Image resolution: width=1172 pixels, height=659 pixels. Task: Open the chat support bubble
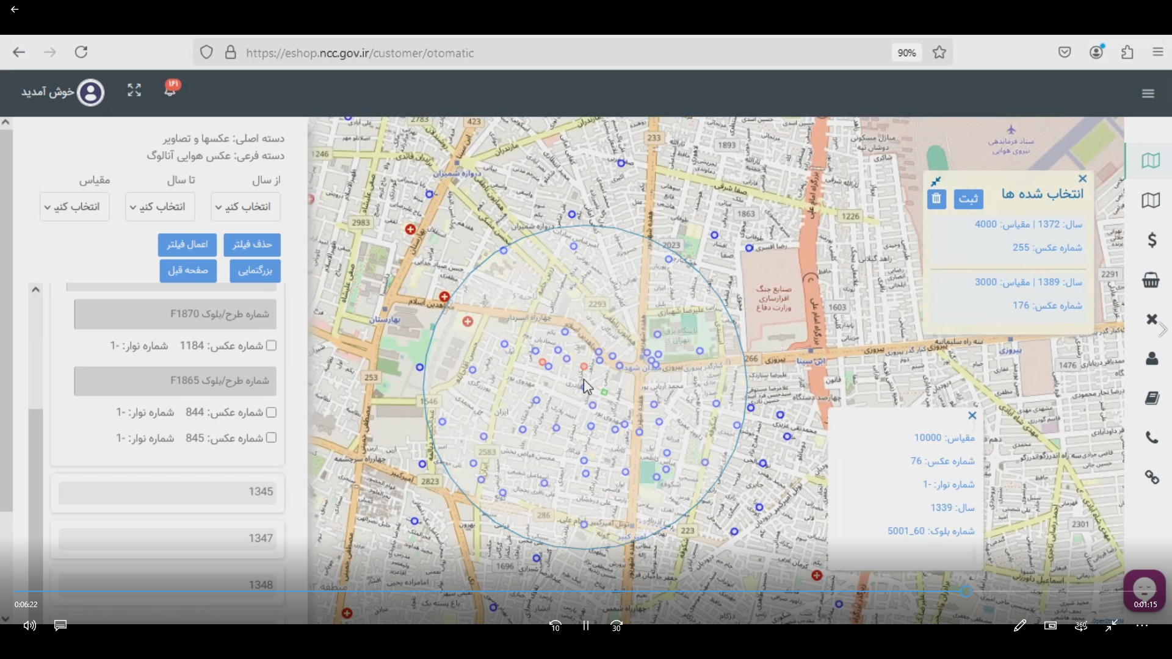point(1145,589)
